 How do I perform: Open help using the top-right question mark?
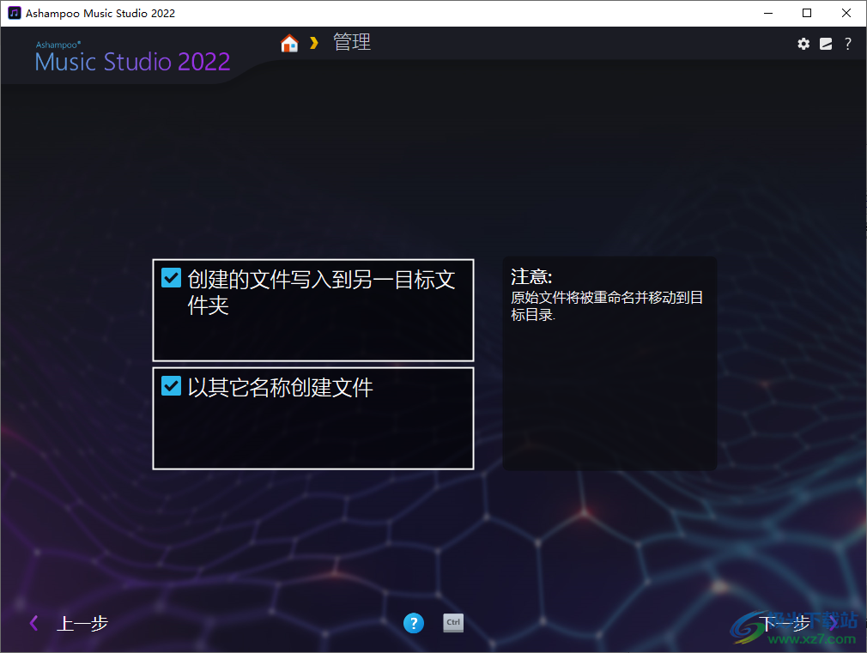[848, 43]
